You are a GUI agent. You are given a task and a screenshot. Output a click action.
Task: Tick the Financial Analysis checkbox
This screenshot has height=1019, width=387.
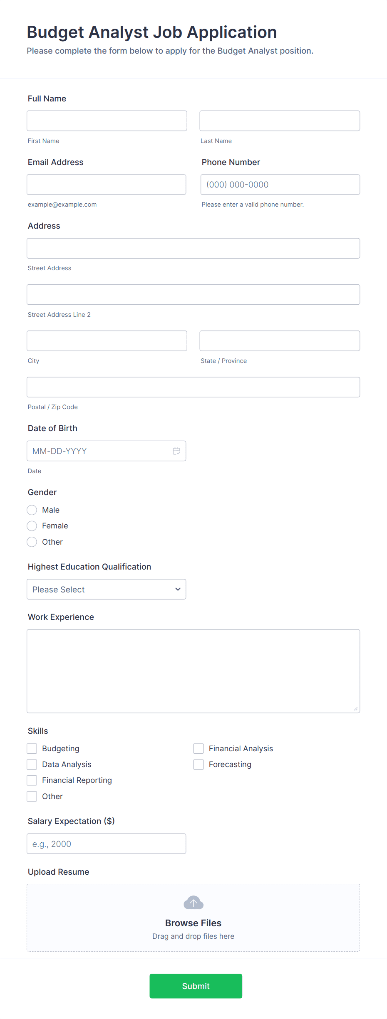(x=198, y=749)
